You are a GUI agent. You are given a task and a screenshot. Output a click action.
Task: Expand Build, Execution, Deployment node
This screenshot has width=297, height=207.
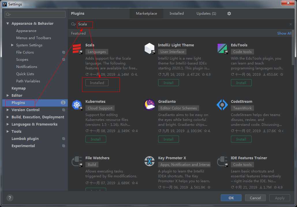(8, 117)
